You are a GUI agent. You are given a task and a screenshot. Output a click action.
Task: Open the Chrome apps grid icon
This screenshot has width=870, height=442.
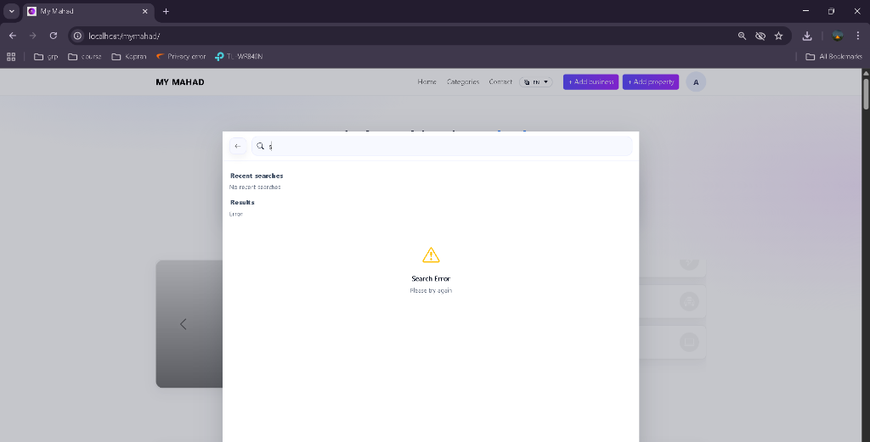click(12, 57)
